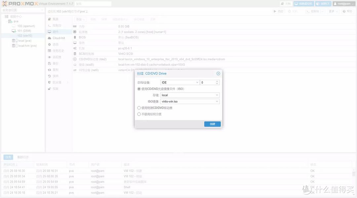The width and height of the screenshot is (357, 198).
Task: Click the search field in the header
Action: pos(93,4)
